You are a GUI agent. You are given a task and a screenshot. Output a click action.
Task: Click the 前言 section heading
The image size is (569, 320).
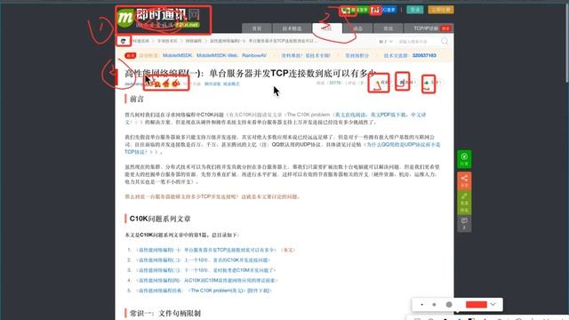[137, 99]
